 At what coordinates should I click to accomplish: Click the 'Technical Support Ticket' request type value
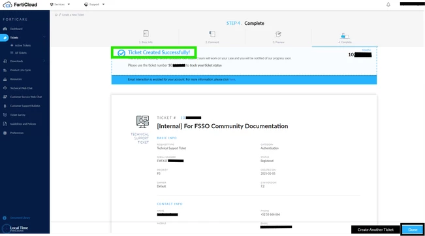172,148
